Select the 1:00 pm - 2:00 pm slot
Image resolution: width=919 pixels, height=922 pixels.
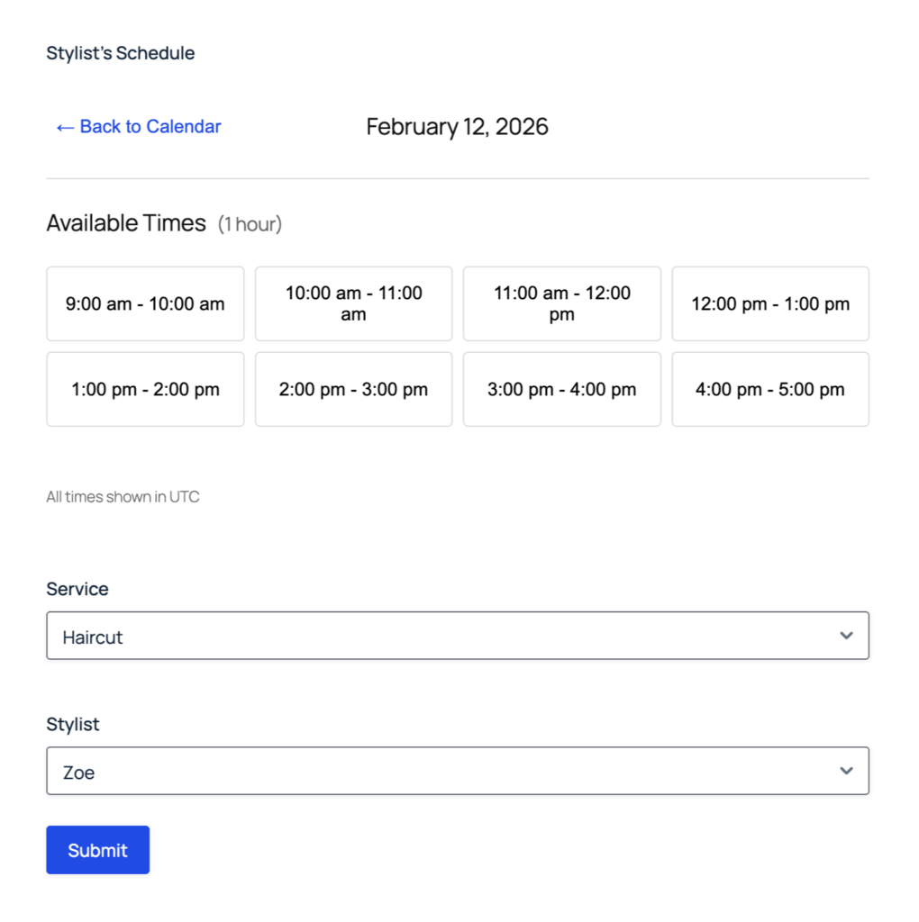[x=145, y=389]
